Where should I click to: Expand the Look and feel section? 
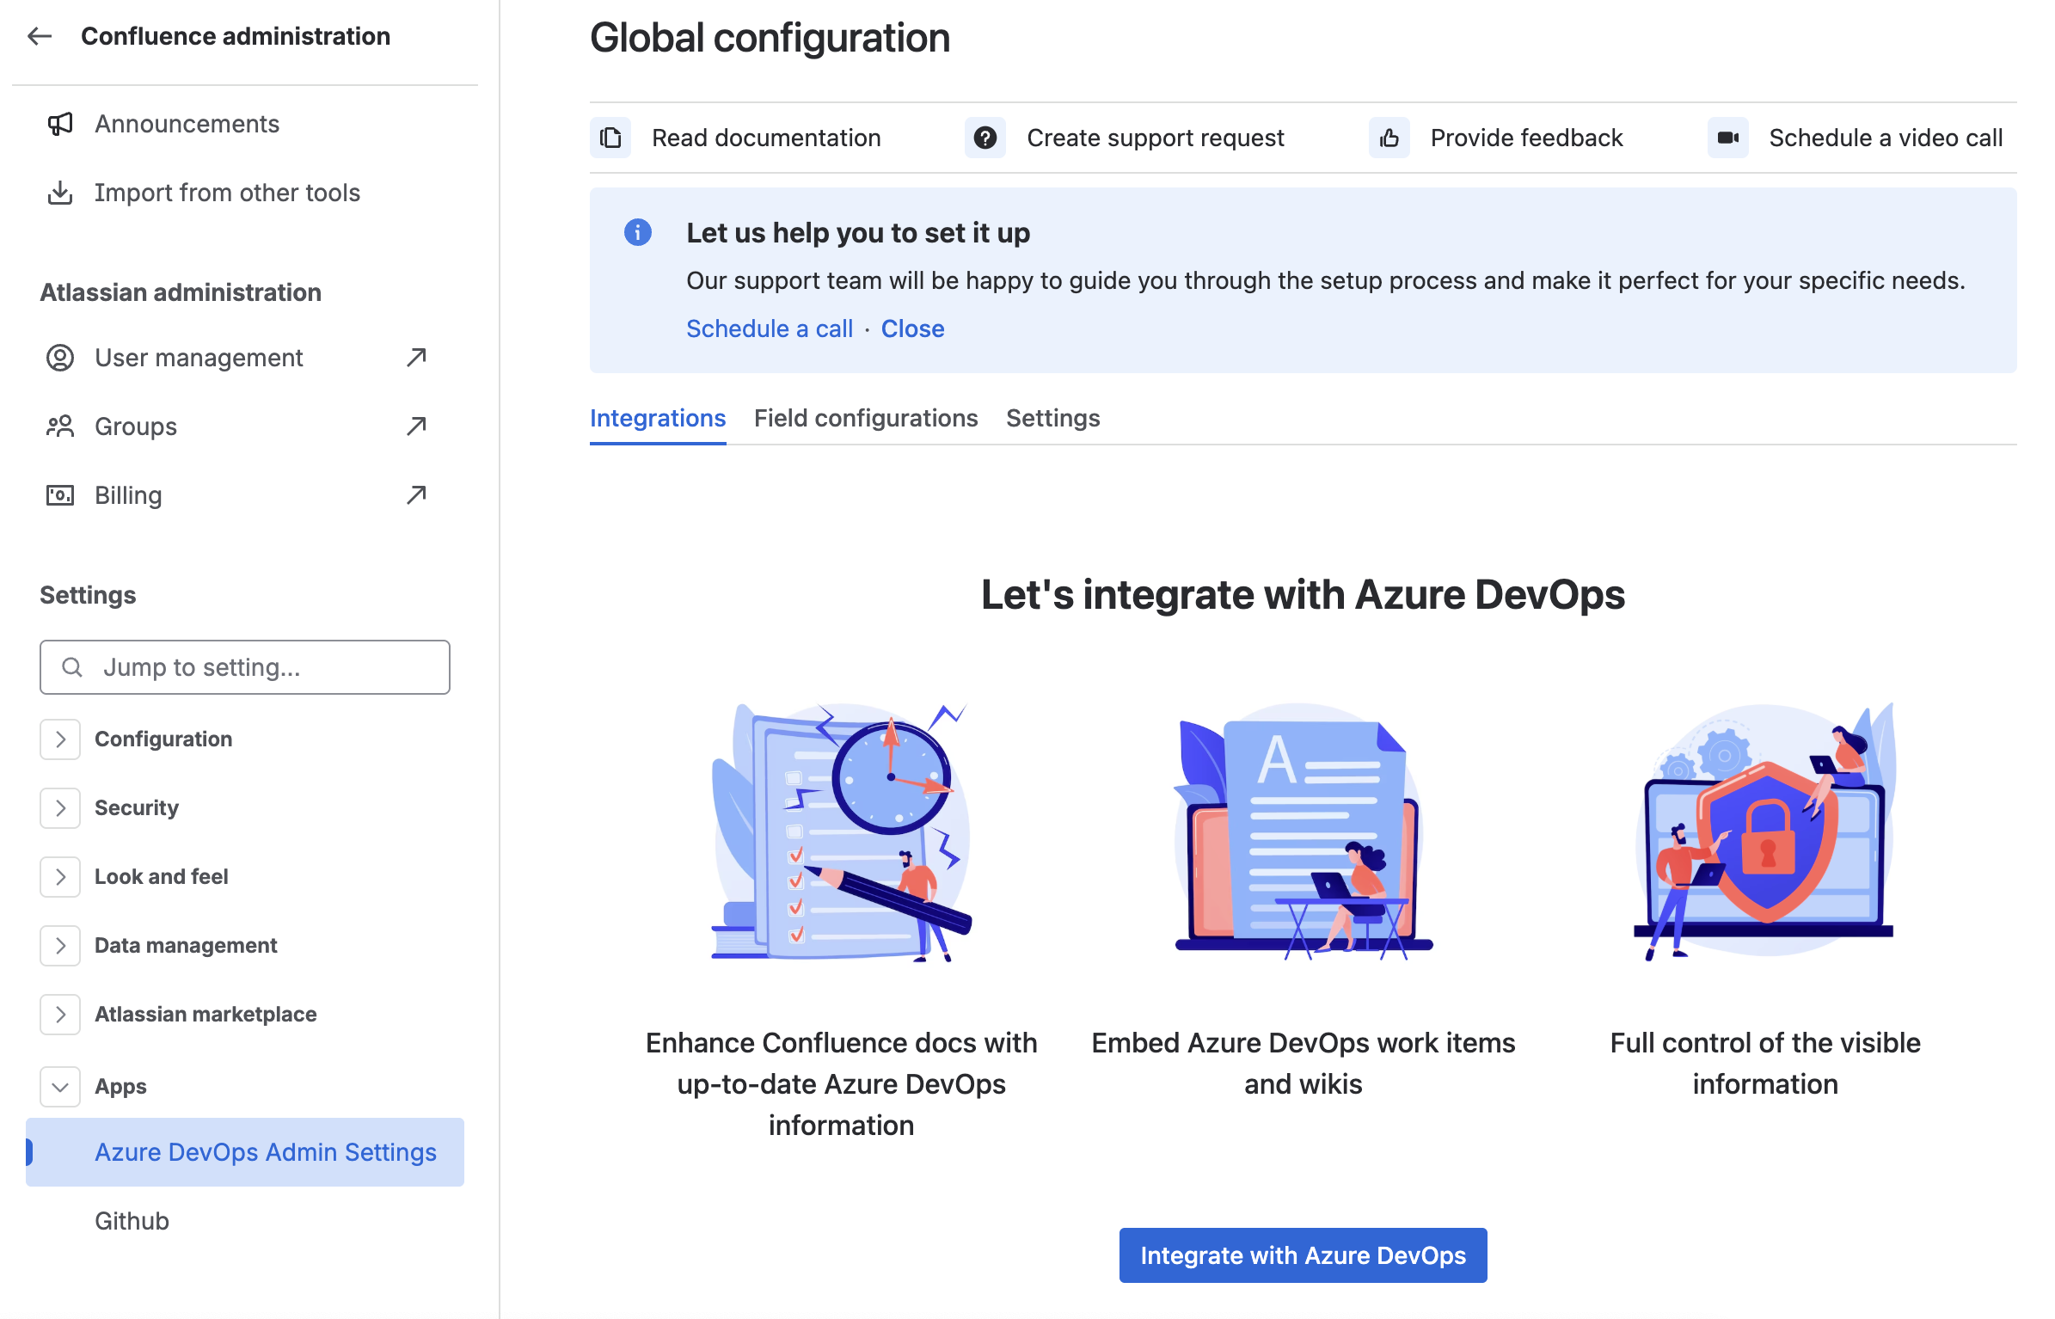pos(60,877)
